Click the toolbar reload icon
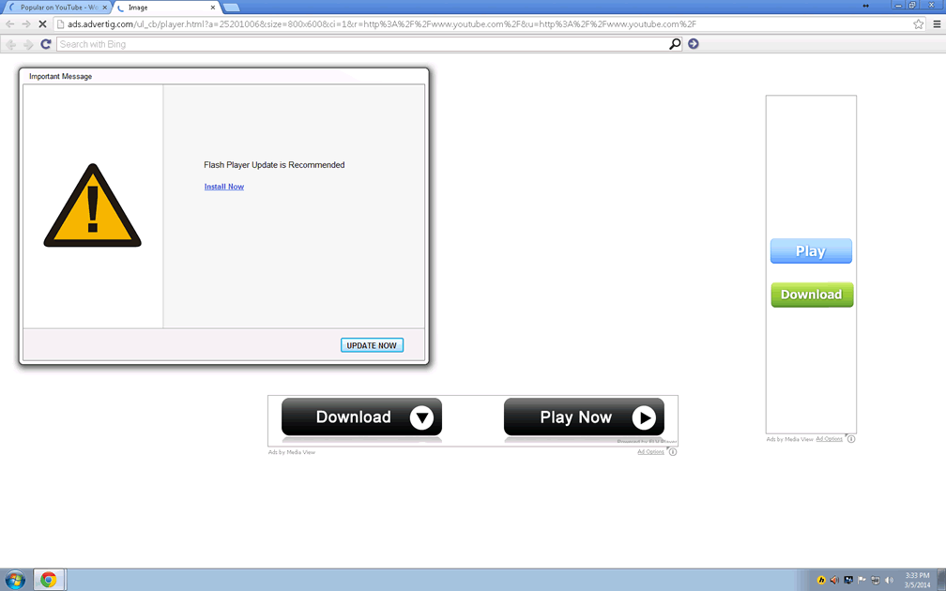The image size is (946, 591). click(x=45, y=44)
